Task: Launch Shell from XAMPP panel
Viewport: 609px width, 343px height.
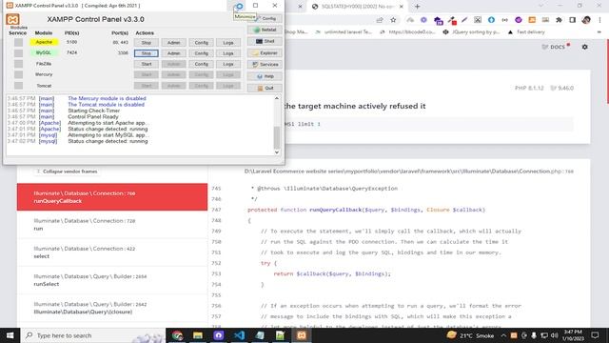Action: [x=265, y=41]
